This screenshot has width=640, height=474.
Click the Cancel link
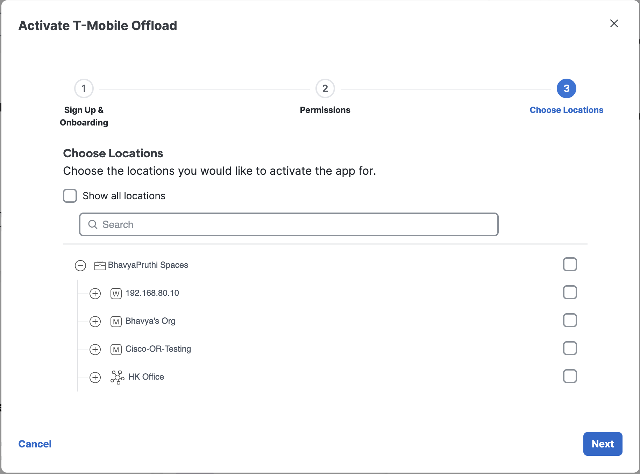click(x=35, y=444)
